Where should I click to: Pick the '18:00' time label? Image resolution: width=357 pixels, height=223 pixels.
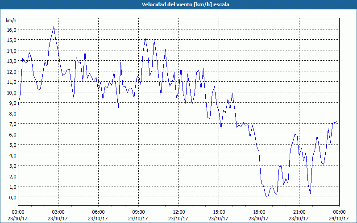click(x=259, y=212)
